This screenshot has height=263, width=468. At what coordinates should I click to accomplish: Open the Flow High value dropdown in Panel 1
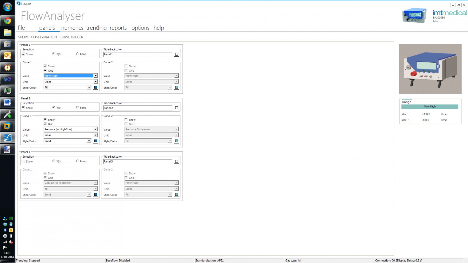pyautogui.click(x=95, y=76)
